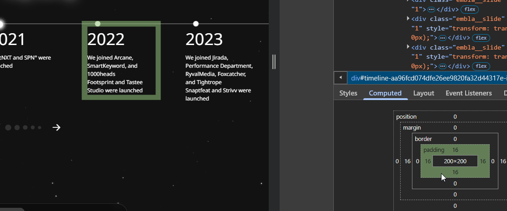Switch to the Computed tab
The height and width of the screenshot is (211, 507).
coord(385,93)
